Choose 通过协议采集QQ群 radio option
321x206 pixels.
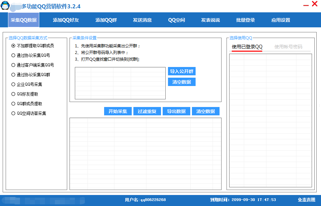tap(31, 75)
